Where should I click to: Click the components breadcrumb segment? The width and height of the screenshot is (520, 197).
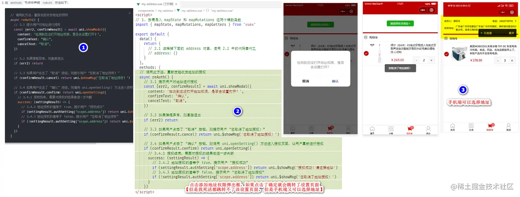tap(146, 11)
